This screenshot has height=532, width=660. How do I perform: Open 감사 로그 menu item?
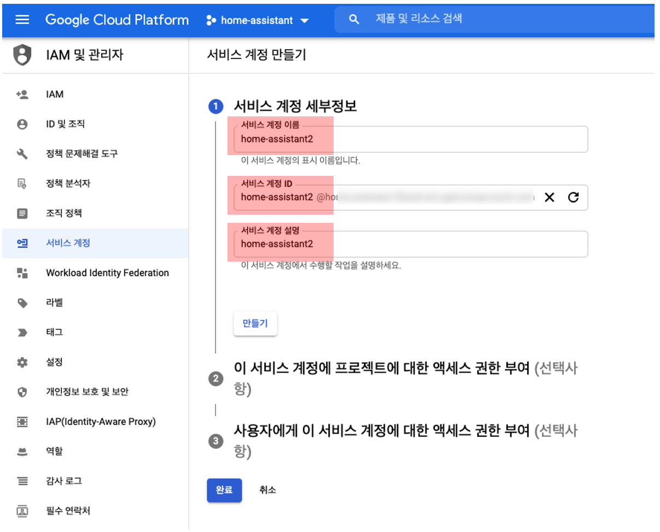click(96, 481)
